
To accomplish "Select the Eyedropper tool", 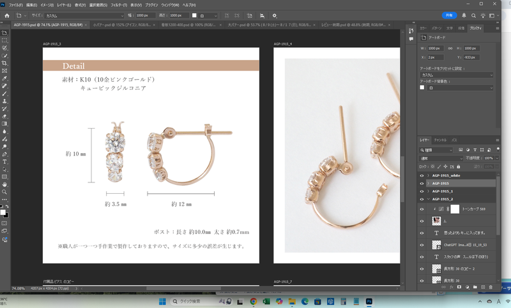I will coord(4,78).
